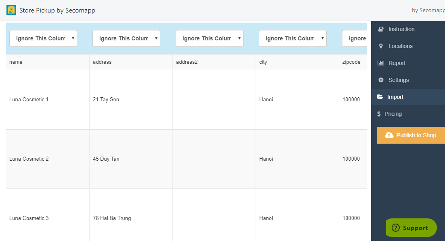Image resolution: width=445 pixels, height=241 pixels.
Task: Open the column mapping dropdown above address
Action: pyautogui.click(x=126, y=38)
